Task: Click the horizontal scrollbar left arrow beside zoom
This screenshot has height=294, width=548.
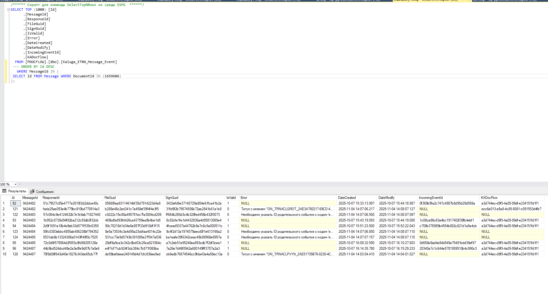Action: click(x=20, y=184)
